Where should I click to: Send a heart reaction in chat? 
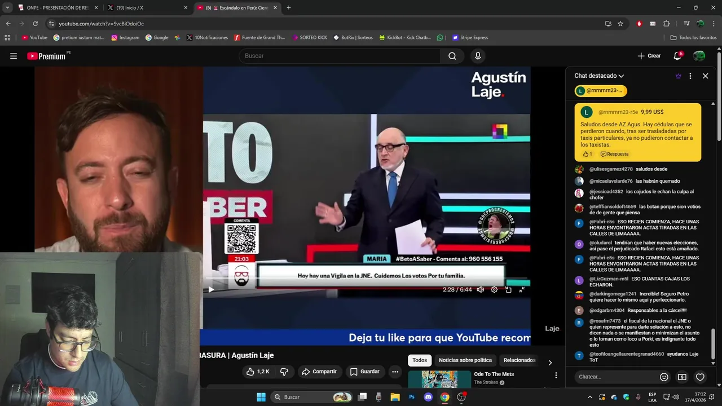coord(700,377)
